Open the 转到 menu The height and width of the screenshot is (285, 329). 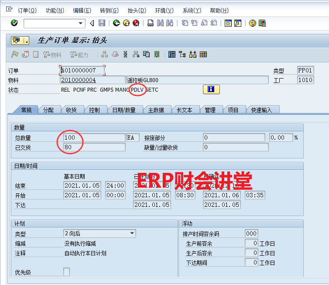point(109,10)
